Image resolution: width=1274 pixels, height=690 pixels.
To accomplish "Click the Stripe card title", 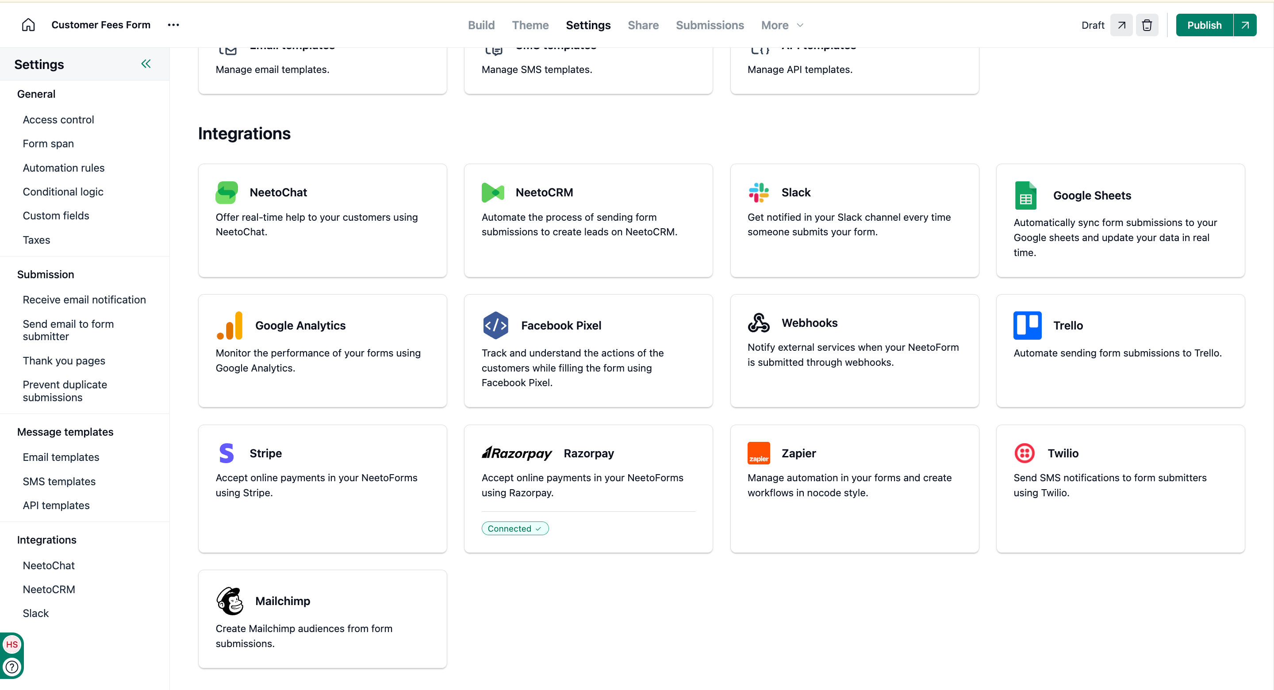I will tap(265, 453).
